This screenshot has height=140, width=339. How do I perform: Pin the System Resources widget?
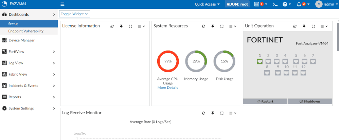(213, 26)
